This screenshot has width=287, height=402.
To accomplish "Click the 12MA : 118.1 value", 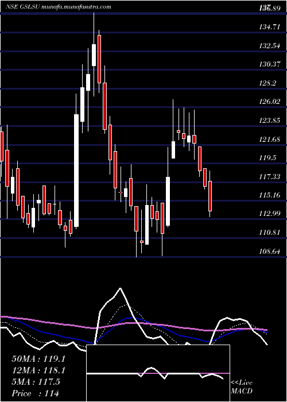I will coord(38,370).
